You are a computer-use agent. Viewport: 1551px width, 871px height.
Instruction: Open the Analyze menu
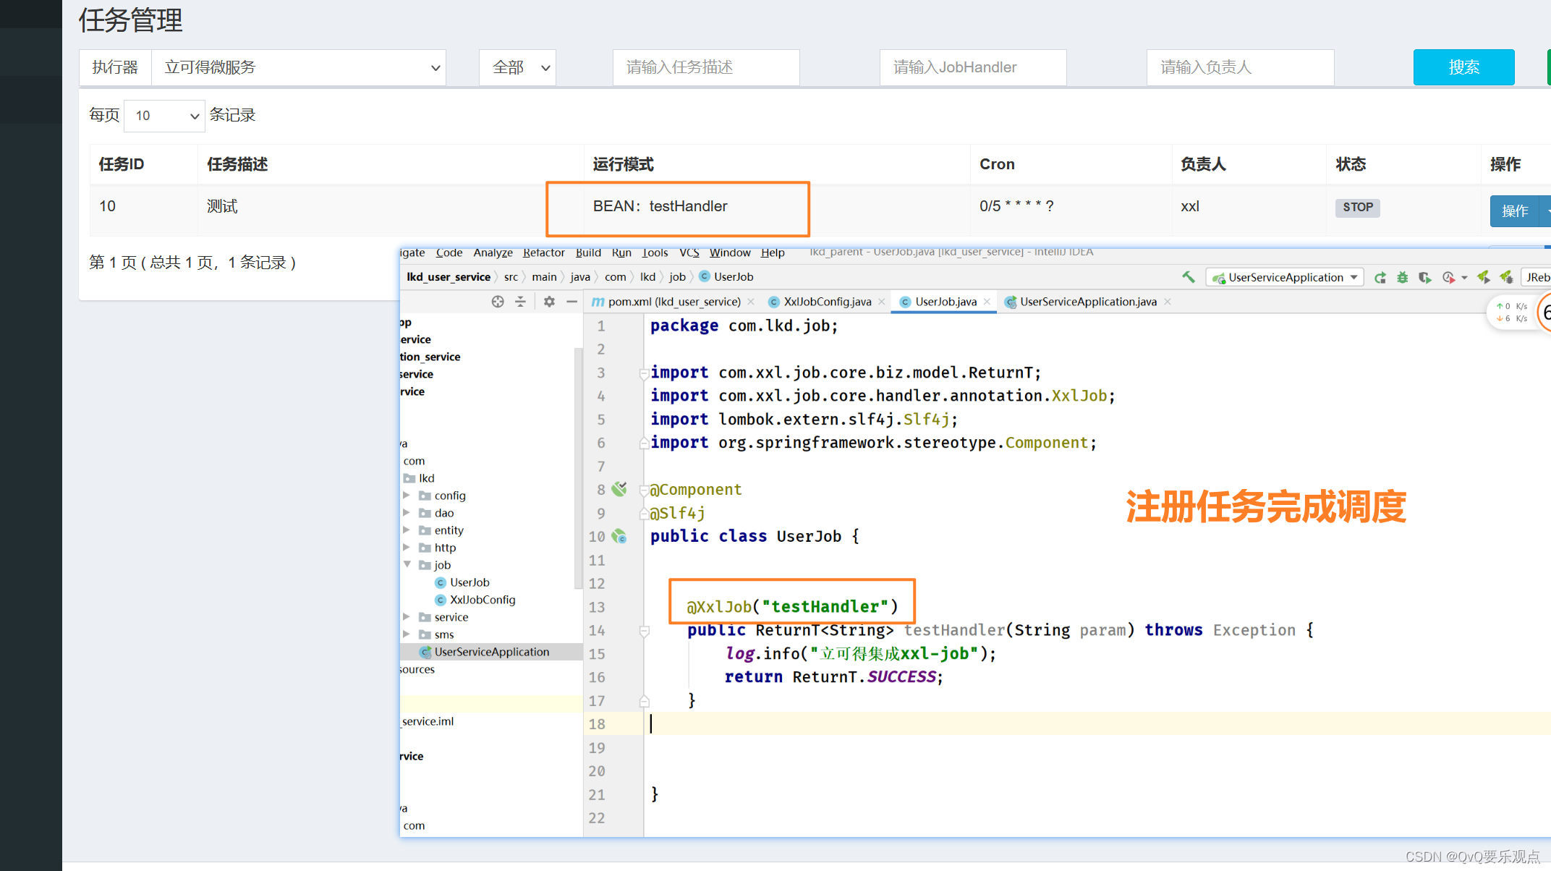pos(493,252)
